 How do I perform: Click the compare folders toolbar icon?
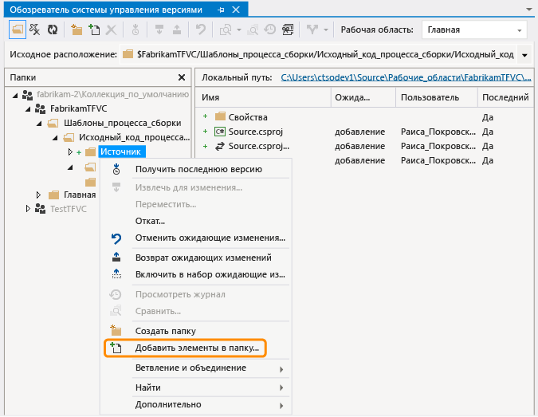click(x=253, y=30)
